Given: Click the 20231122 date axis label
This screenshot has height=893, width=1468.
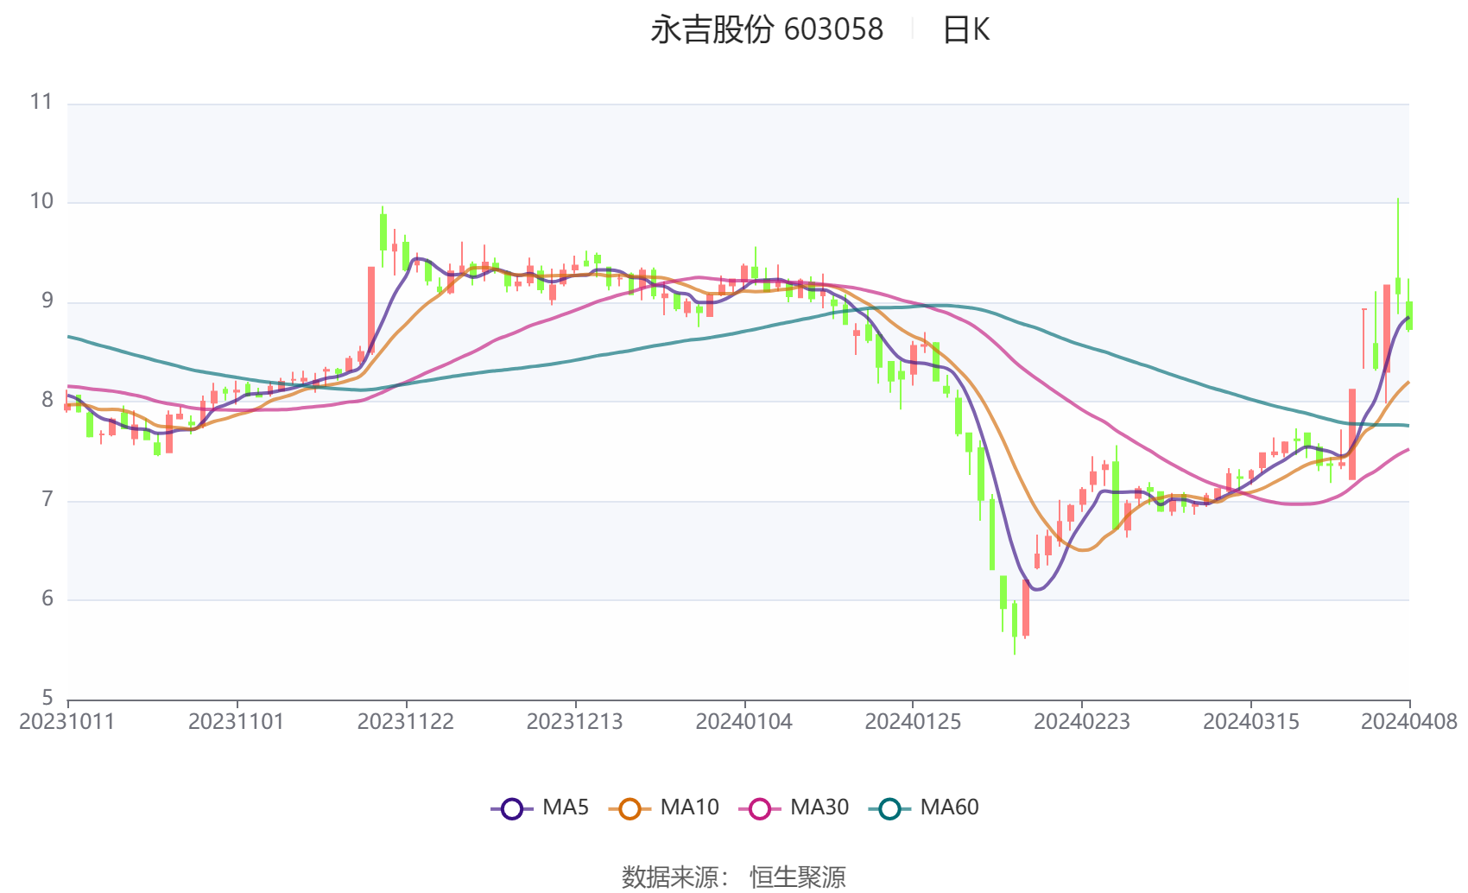Looking at the screenshot, I should 406,722.
